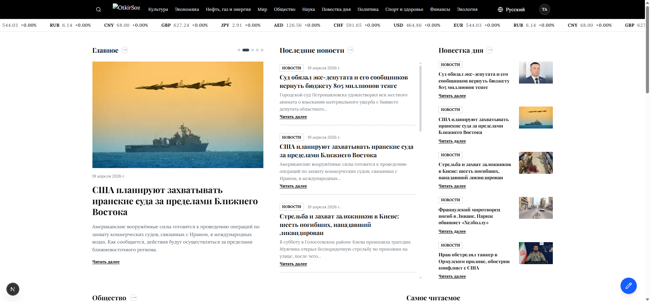This screenshot has width=650, height=302.
Task: Open Нефть, газ и энергия section
Action: click(x=228, y=9)
